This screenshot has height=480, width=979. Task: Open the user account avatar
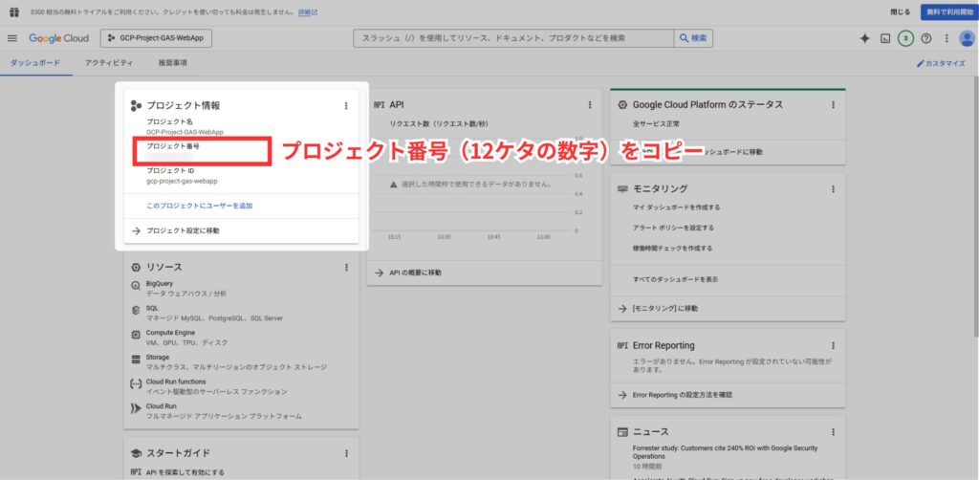pyautogui.click(x=968, y=38)
